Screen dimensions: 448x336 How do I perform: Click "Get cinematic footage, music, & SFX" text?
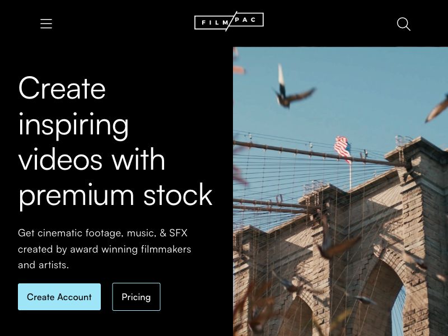coord(102,233)
